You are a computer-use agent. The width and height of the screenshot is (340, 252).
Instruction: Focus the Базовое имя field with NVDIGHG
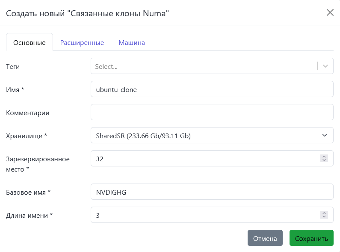tap(212, 192)
